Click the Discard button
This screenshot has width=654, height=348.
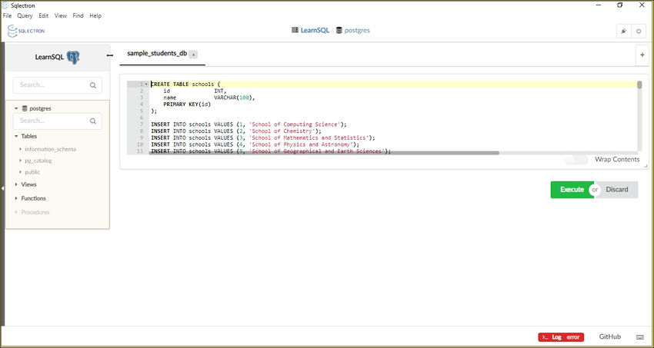point(617,190)
